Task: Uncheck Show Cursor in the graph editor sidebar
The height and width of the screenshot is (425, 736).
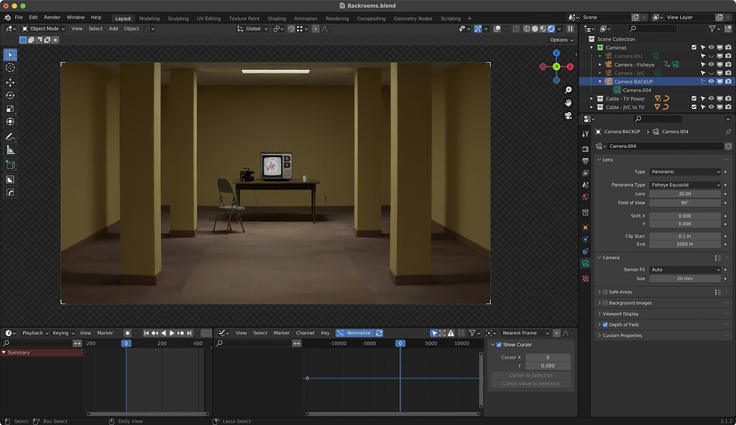Action: coord(499,345)
